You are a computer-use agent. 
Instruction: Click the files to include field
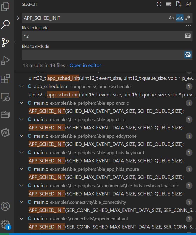click(103, 36)
